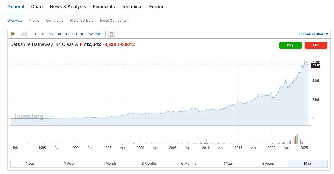Click the 2000 date label
The image size is (334, 174).
click(140, 148)
